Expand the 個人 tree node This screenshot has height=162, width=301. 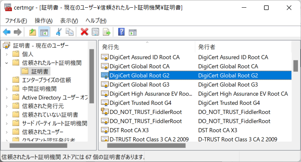(x=7, y=55)
